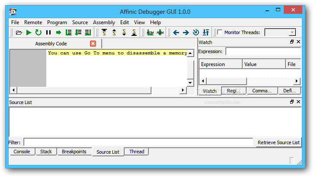Click the Step Into source line icon
Screen dimensions: 314x177
pyautogui.click(x=78, y=32)
